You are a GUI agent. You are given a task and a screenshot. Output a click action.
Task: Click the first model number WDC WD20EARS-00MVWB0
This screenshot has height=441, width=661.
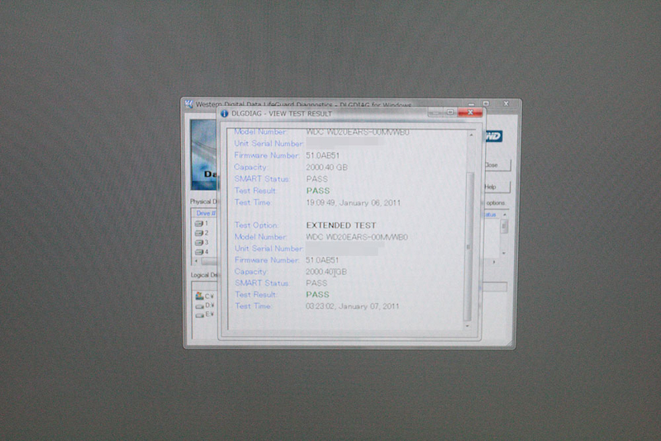click(x=358, y=132)
